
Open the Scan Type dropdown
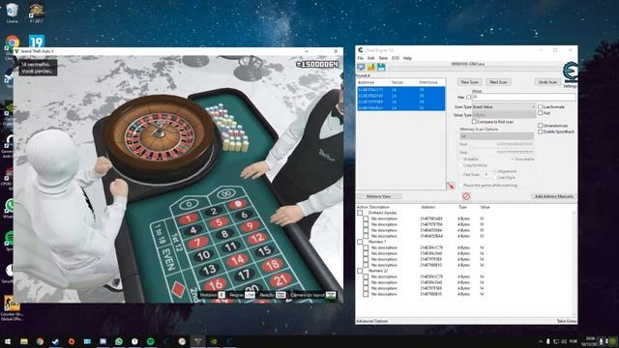(x=504, y=107)
